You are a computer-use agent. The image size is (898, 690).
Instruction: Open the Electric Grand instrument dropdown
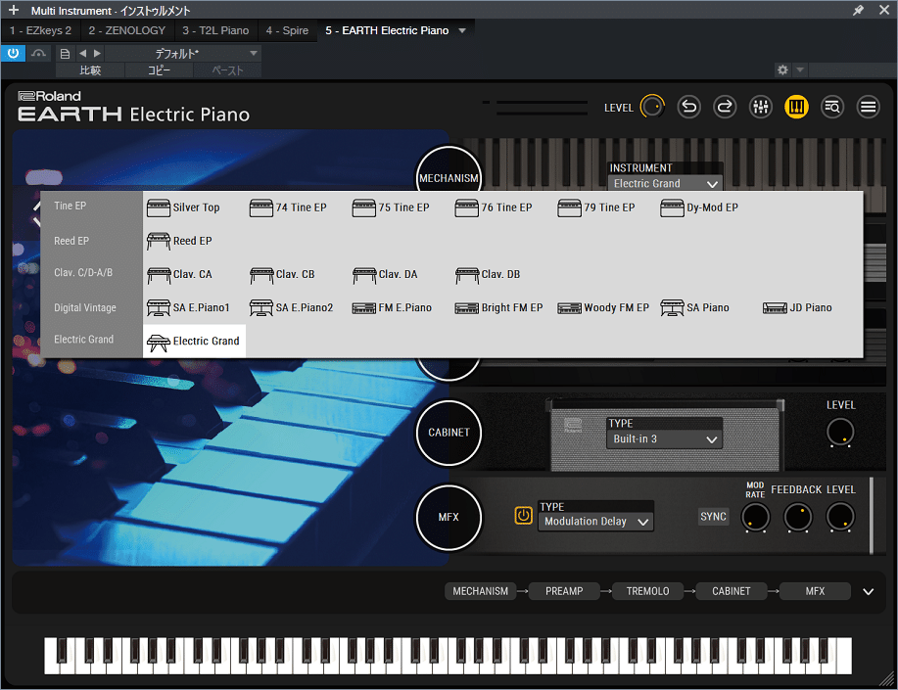pos(664,183)
